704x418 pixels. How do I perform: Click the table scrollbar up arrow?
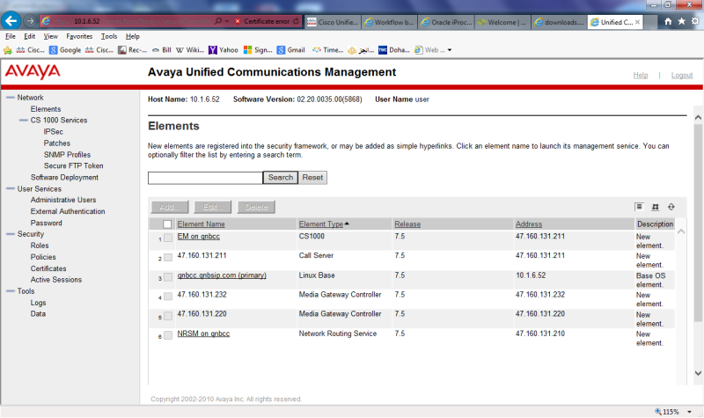point(680,231)
